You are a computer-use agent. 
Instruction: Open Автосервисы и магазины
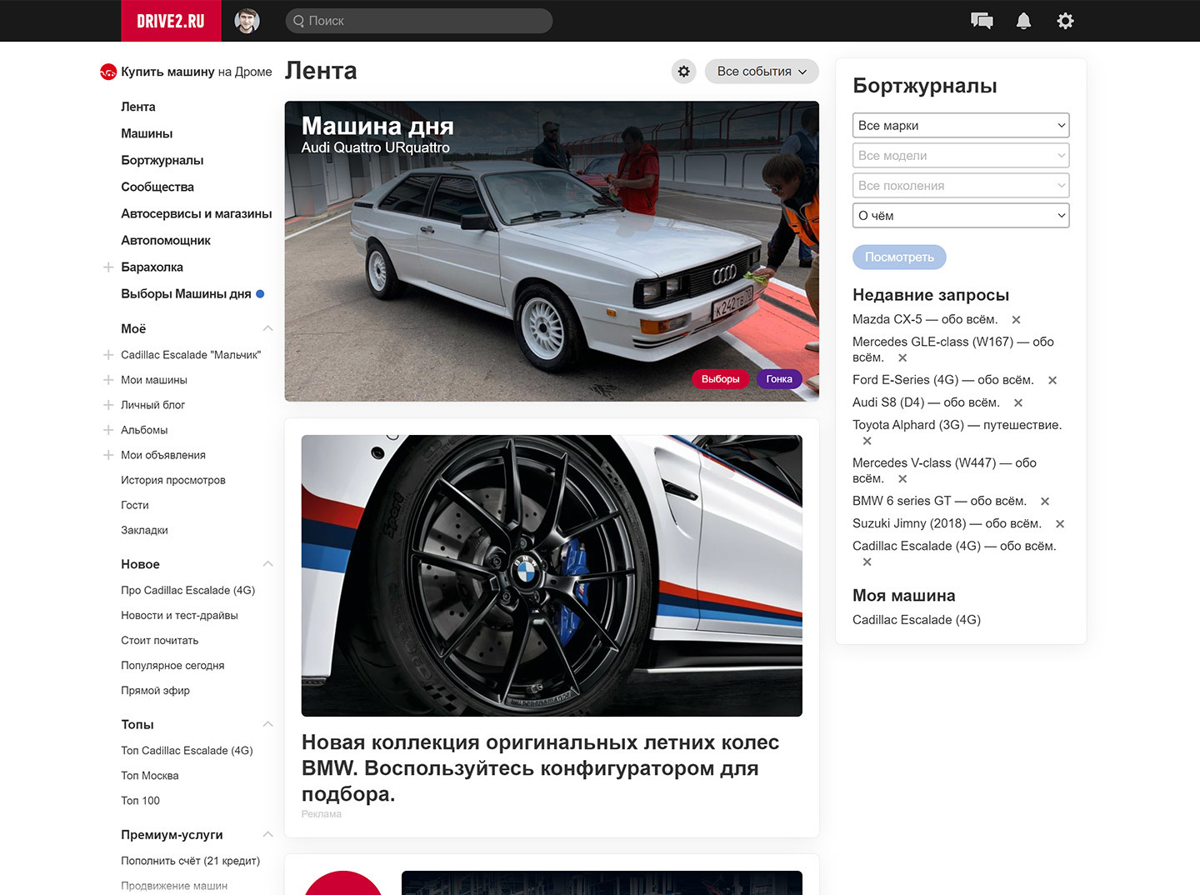197,213
